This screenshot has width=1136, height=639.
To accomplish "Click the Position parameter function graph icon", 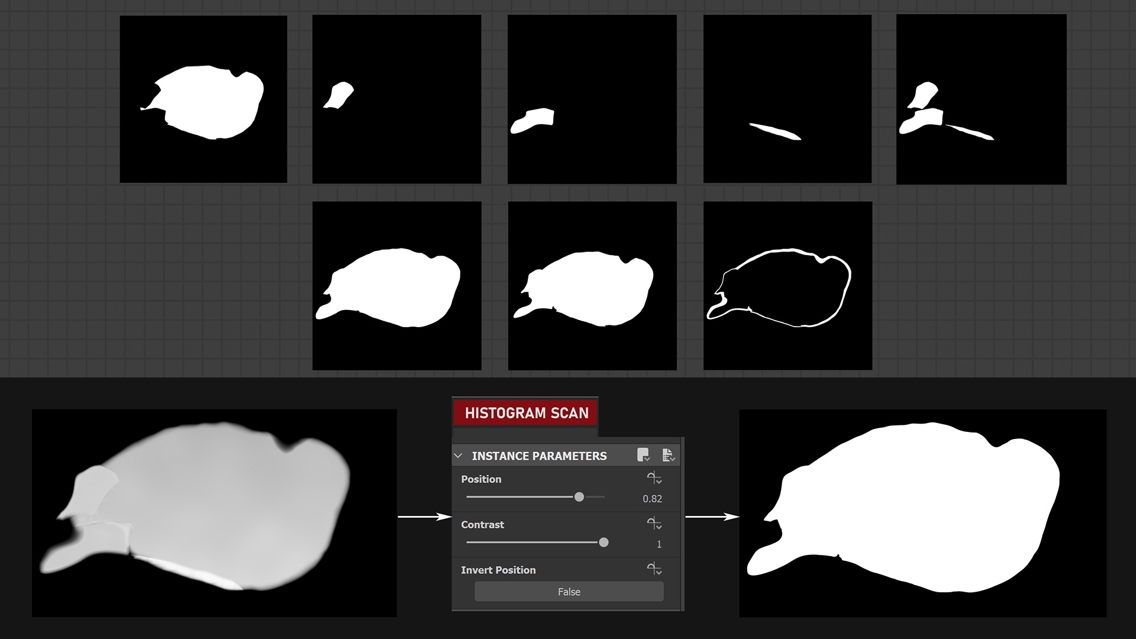I will tap(654, 478).
